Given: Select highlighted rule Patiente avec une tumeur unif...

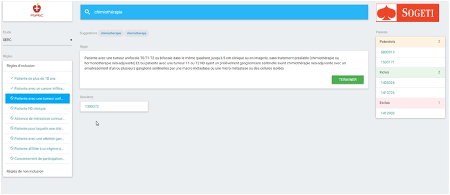Looking at the screenshot, I should point(38,98).
